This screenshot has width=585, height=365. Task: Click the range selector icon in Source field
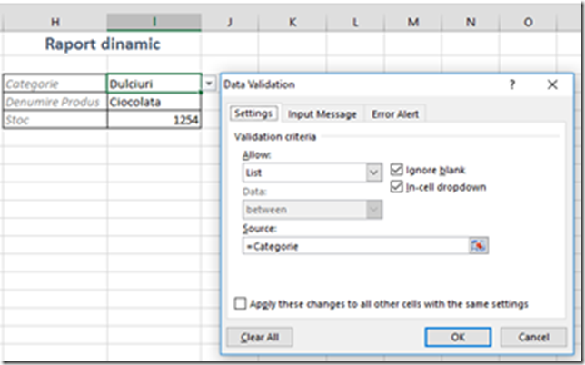click(479, 246)
